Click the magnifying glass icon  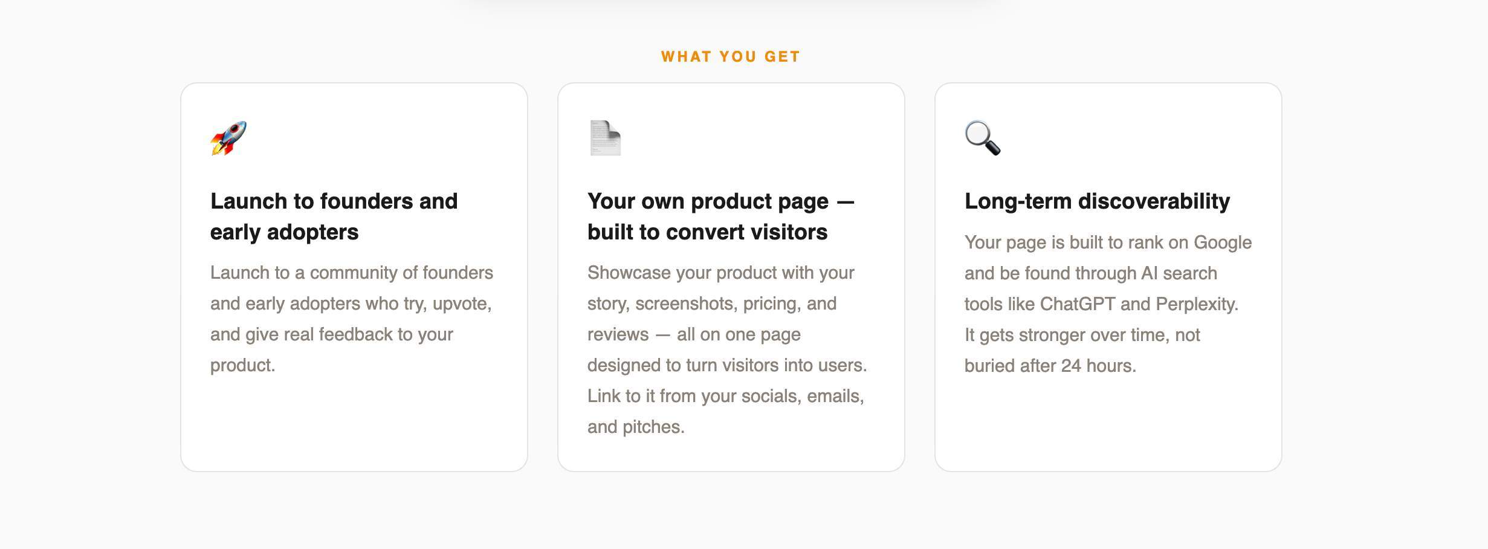(982, 138)
